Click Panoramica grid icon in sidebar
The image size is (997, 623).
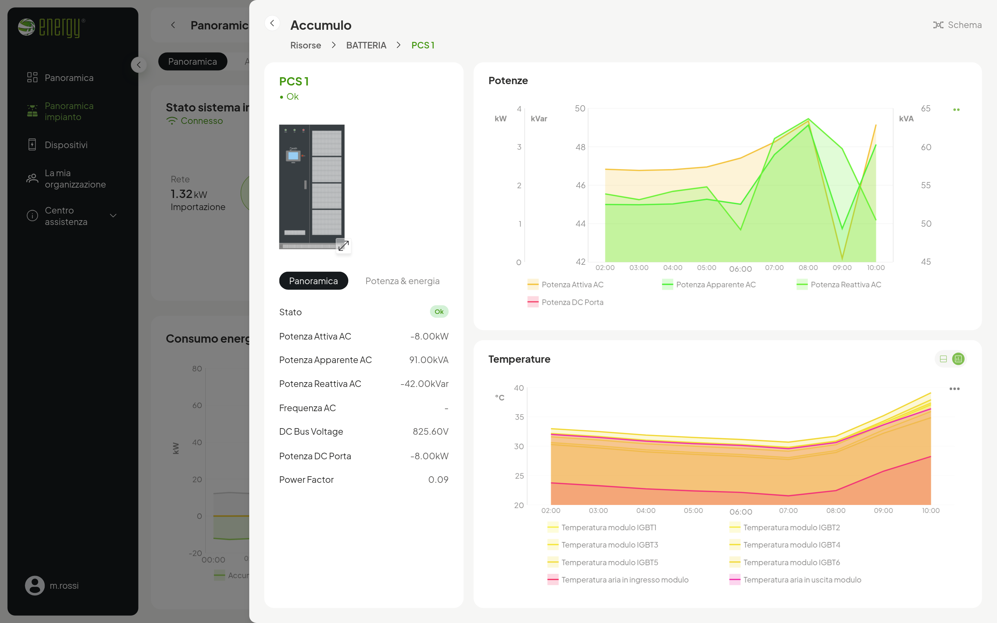click(x=32, y=78)
